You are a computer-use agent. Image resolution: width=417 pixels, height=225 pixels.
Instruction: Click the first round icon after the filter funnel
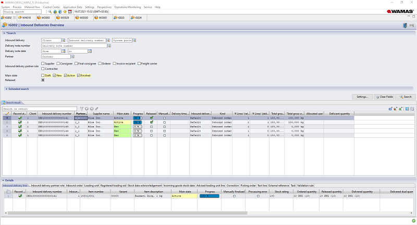coord(87,109)
